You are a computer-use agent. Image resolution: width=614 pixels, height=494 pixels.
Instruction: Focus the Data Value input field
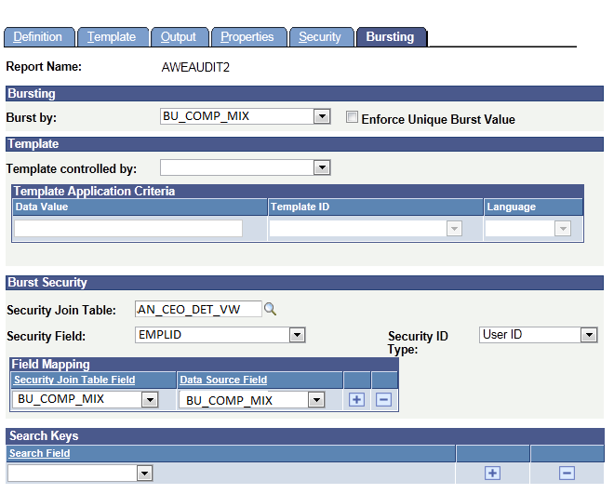coord(128,228)
